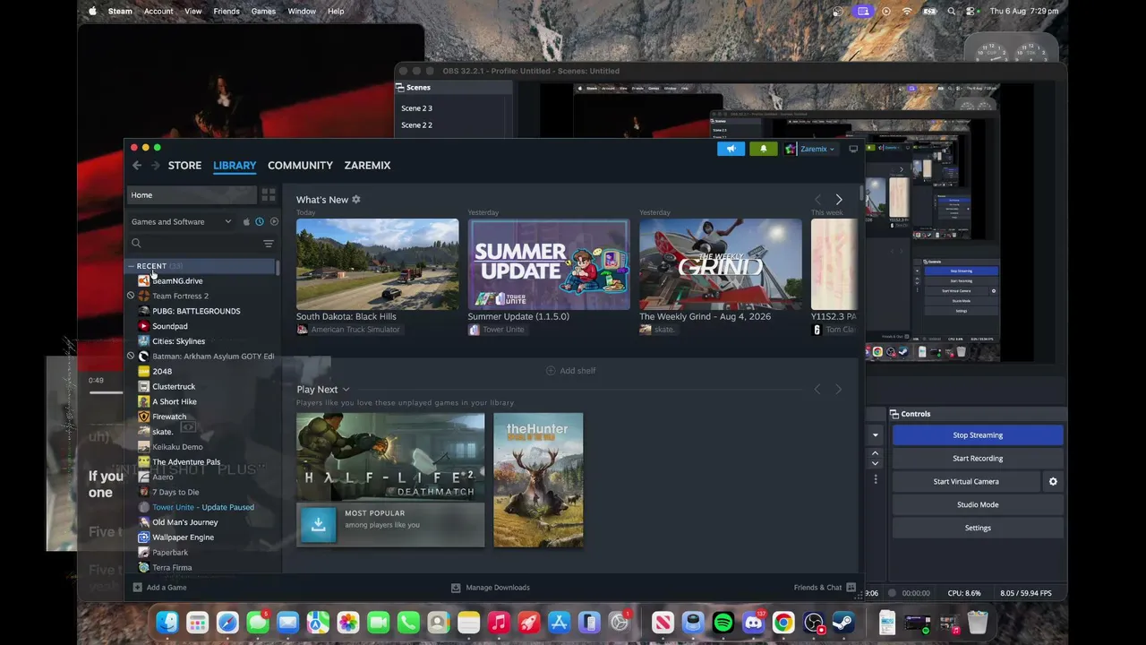This screenshot has height=645, width=1146.
Task: Open theHunter game cover in Play Next
Action: (x=538, y=480)
